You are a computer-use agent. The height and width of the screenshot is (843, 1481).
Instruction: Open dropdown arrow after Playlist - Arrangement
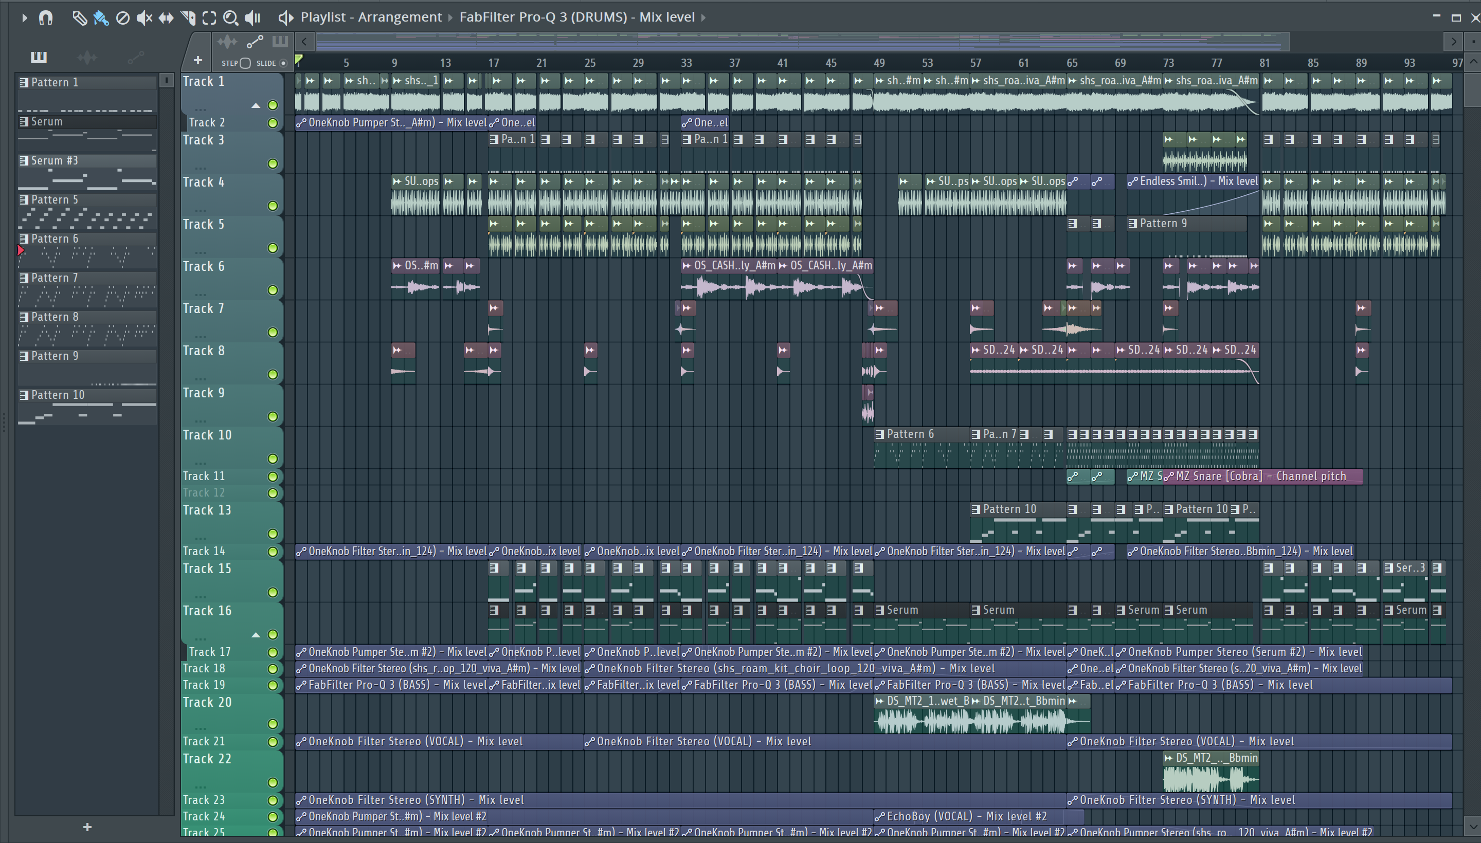[x=450, y=17]
